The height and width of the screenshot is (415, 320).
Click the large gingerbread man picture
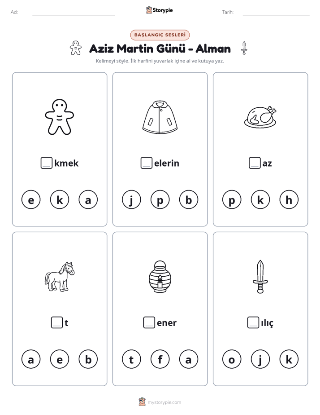(x=60, y=117)
